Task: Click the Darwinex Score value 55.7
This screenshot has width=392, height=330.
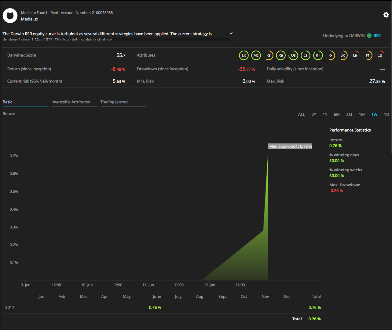Action: pos(121,55)
